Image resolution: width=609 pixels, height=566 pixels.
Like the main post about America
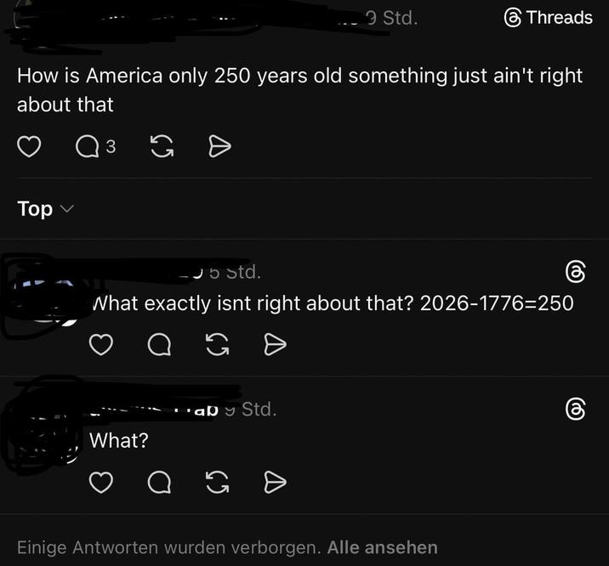coord(30,147)
